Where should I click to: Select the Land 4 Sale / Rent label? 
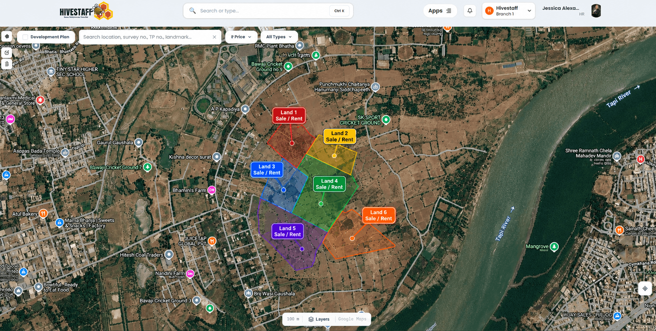pyautogui.click(x=329, y=184)
